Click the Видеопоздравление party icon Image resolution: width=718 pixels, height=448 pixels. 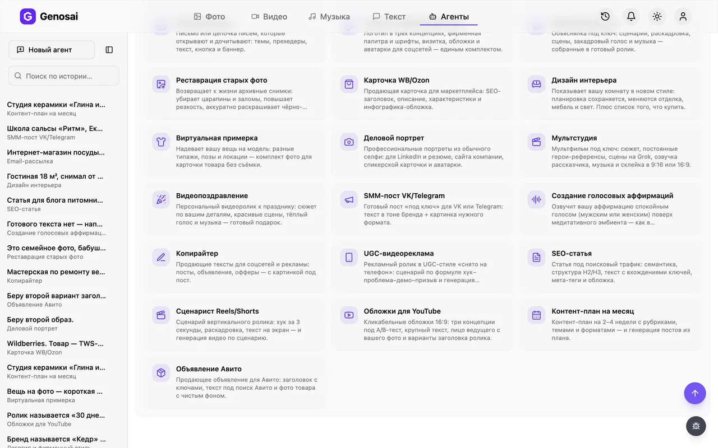(x=161, y=199)
